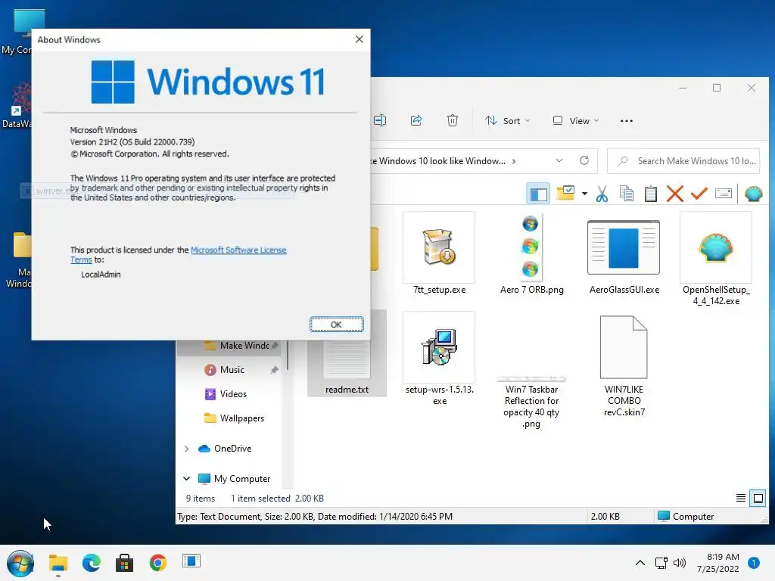Open notification badge in taskbar
775x581 pixels.
pos(754,563)
